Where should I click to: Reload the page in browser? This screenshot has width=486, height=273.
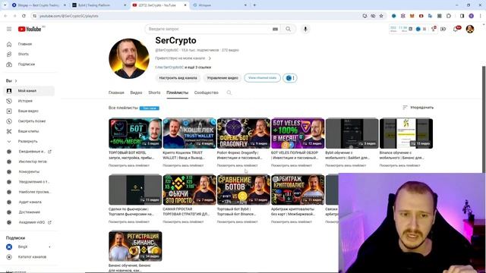[24, 16]
